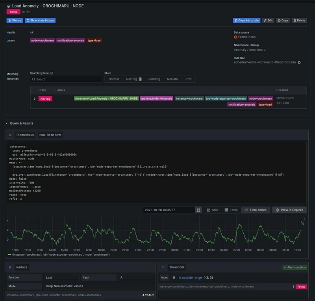This screenshot has width=315, height=301.
Task: Click the Anomaly / orochimaru namespace text
Action: point(250,50)
